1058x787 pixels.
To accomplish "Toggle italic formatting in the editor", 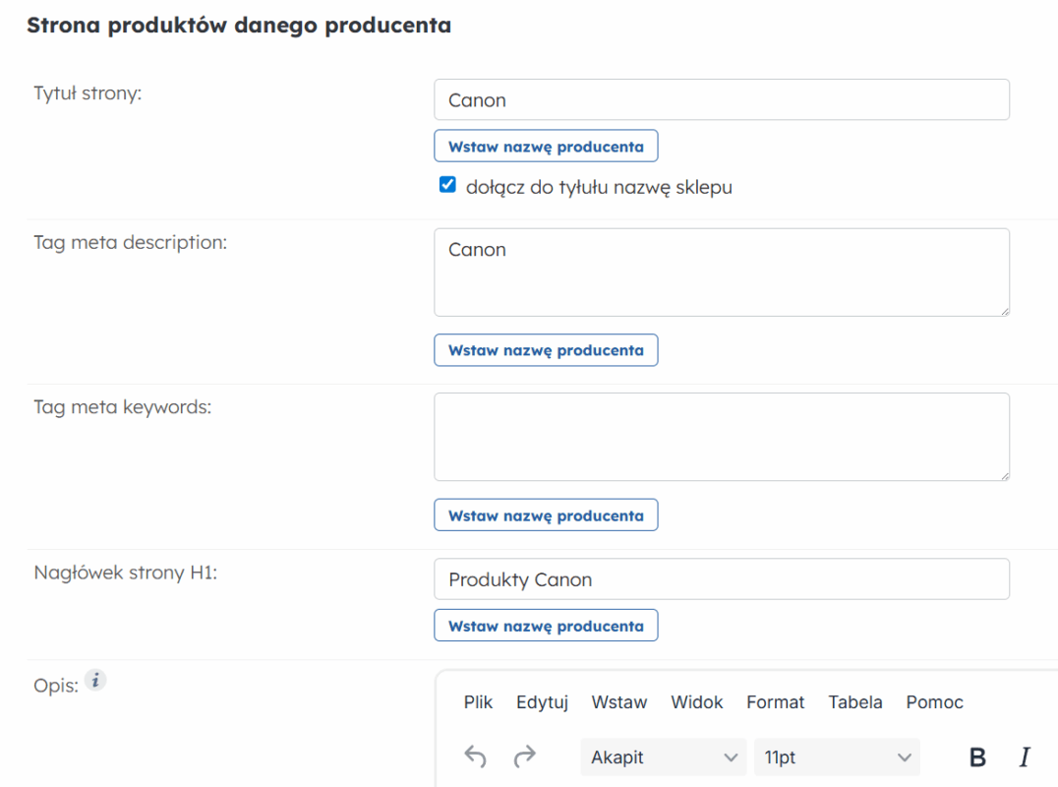I will tap(1025, 757).
